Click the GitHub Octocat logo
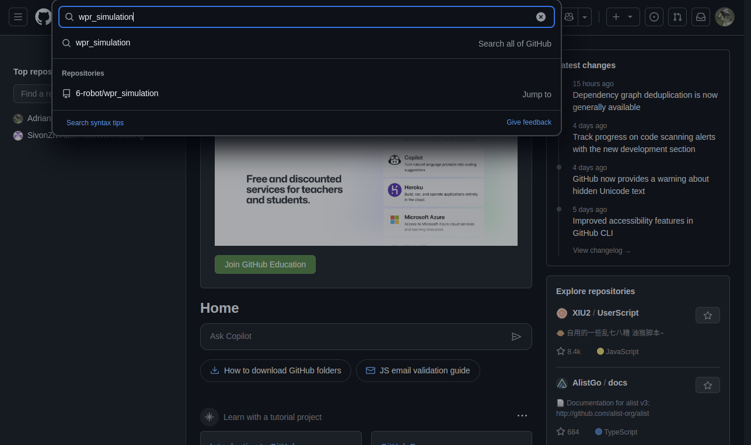Image resolution: width=751 pixels, height=445 pixels. [x=43, y=17]
